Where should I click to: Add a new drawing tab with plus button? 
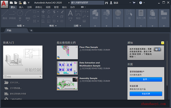click(x=31, y=30)
